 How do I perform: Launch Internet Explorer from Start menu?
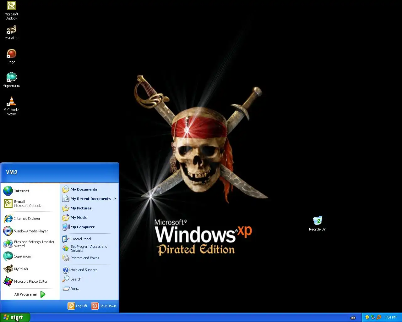30,219
